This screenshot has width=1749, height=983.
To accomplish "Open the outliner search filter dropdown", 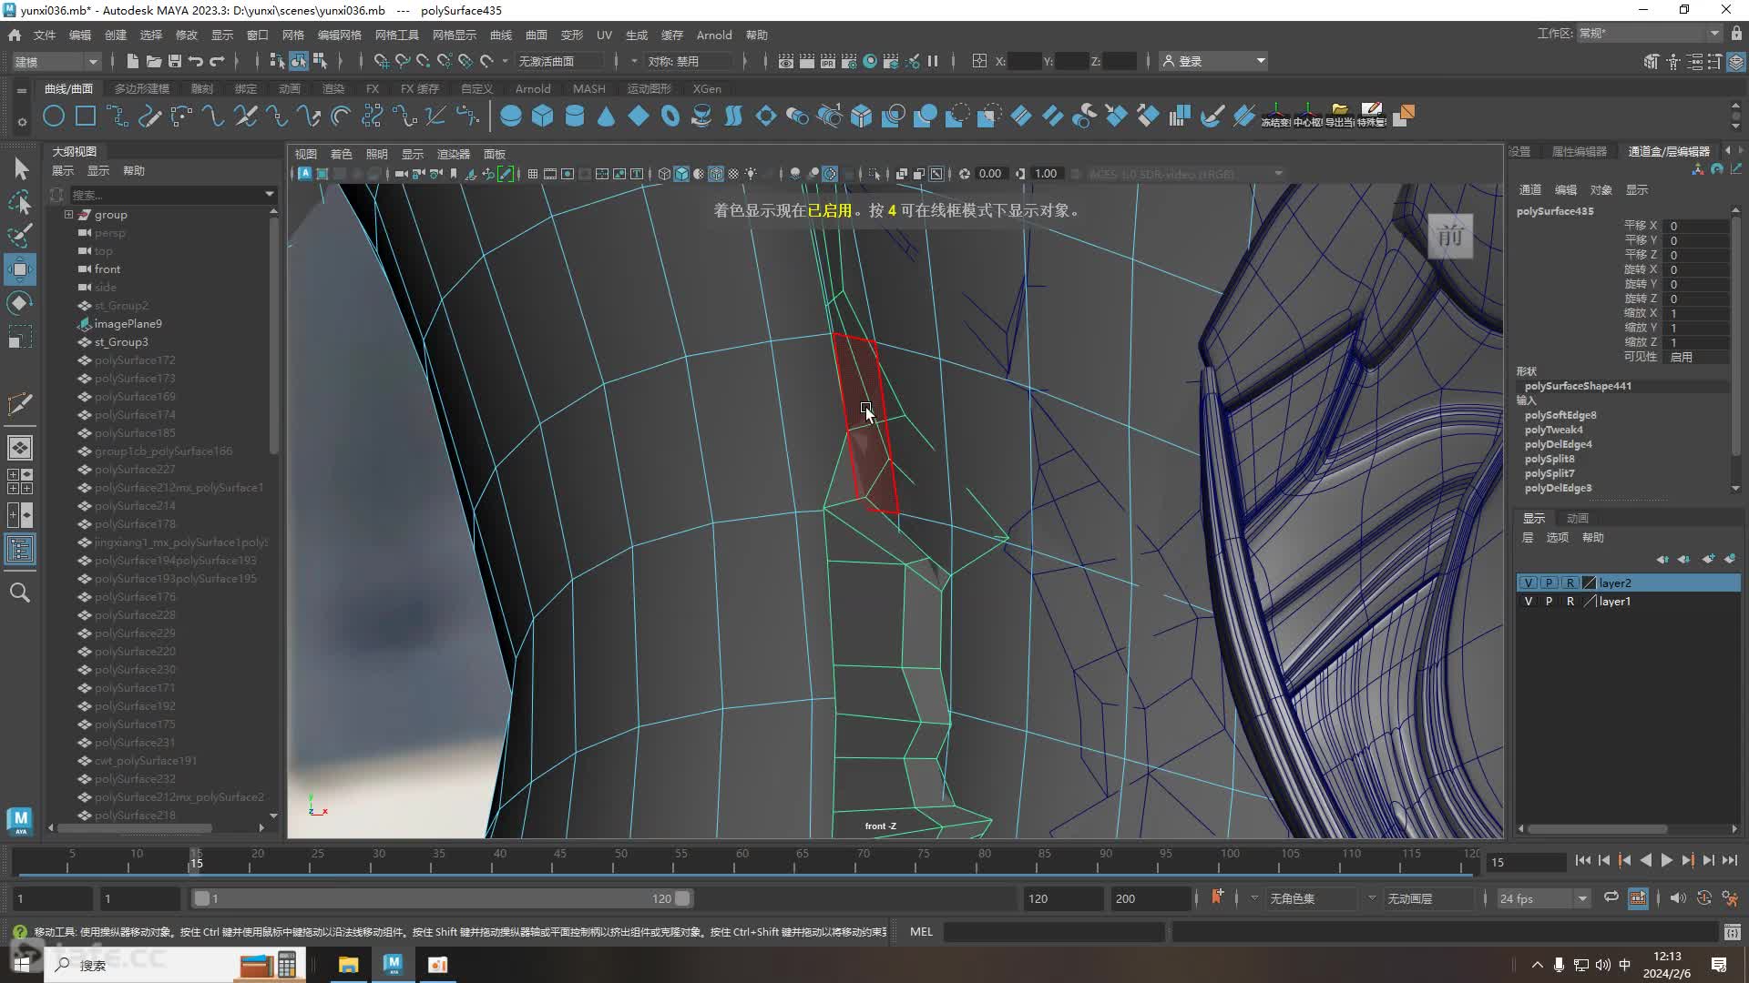I will (269, 194).
